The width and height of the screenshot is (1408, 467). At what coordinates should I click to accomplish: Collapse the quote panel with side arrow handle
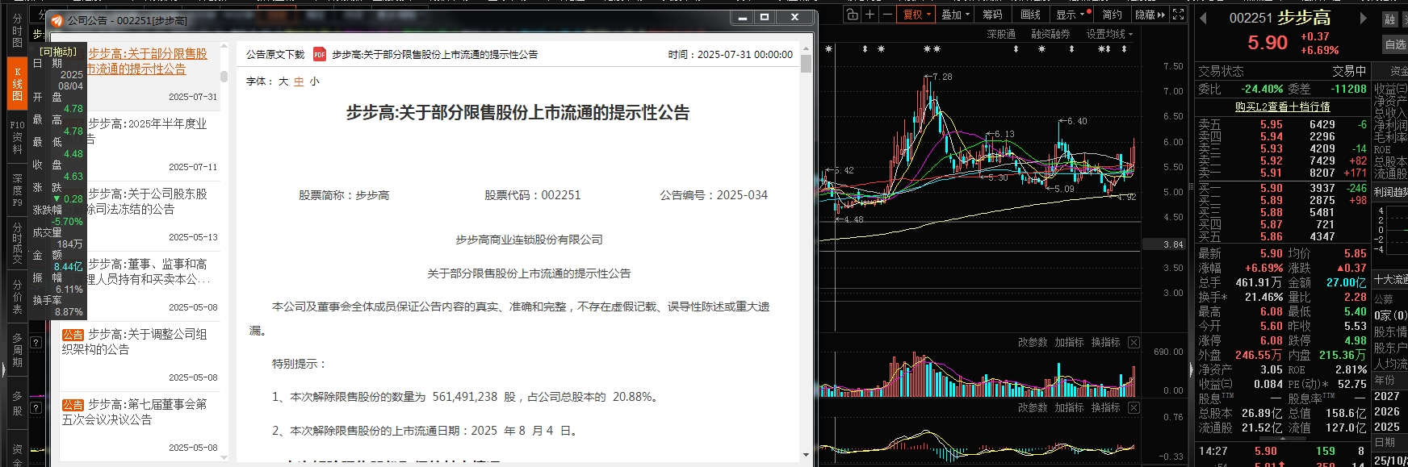point(1191,369)
